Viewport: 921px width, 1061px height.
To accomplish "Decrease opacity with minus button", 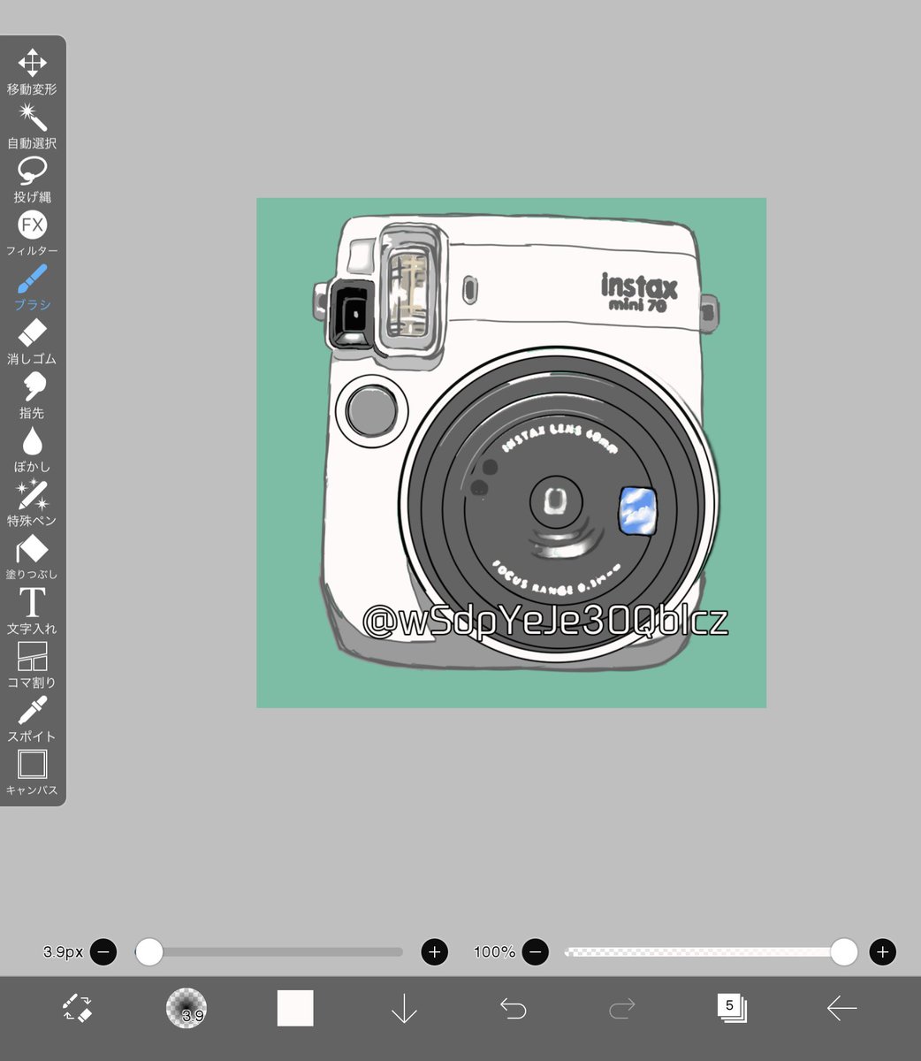I will [x=536, y=951].
